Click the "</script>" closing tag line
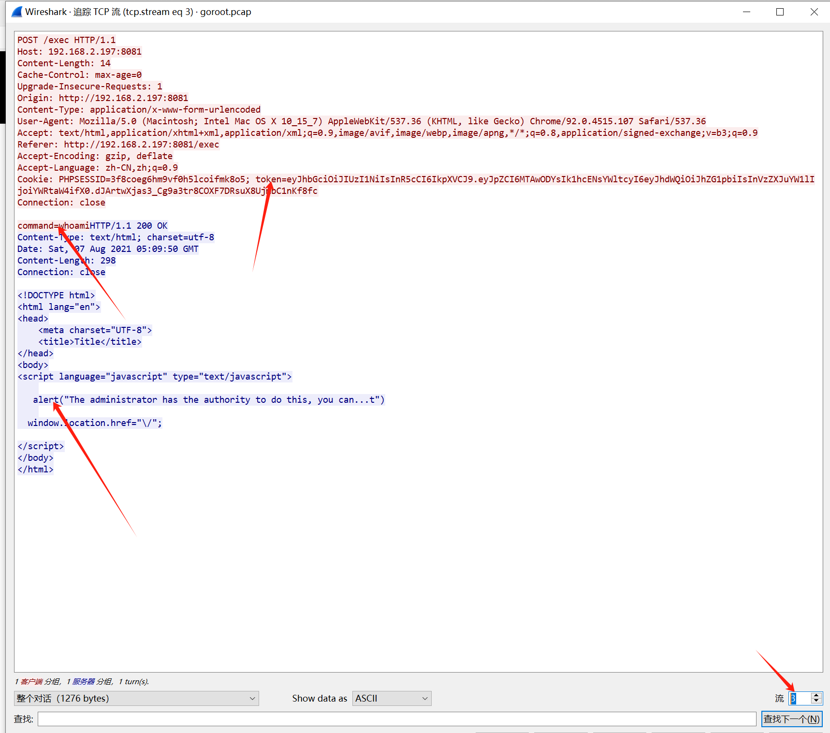 pyautogui.click(x=41, y=446)
